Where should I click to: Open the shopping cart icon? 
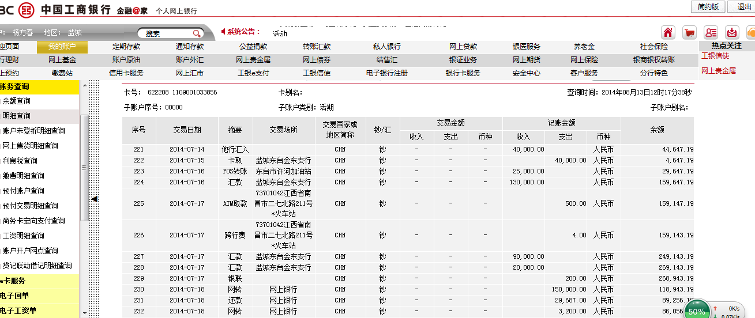(689, 32)
